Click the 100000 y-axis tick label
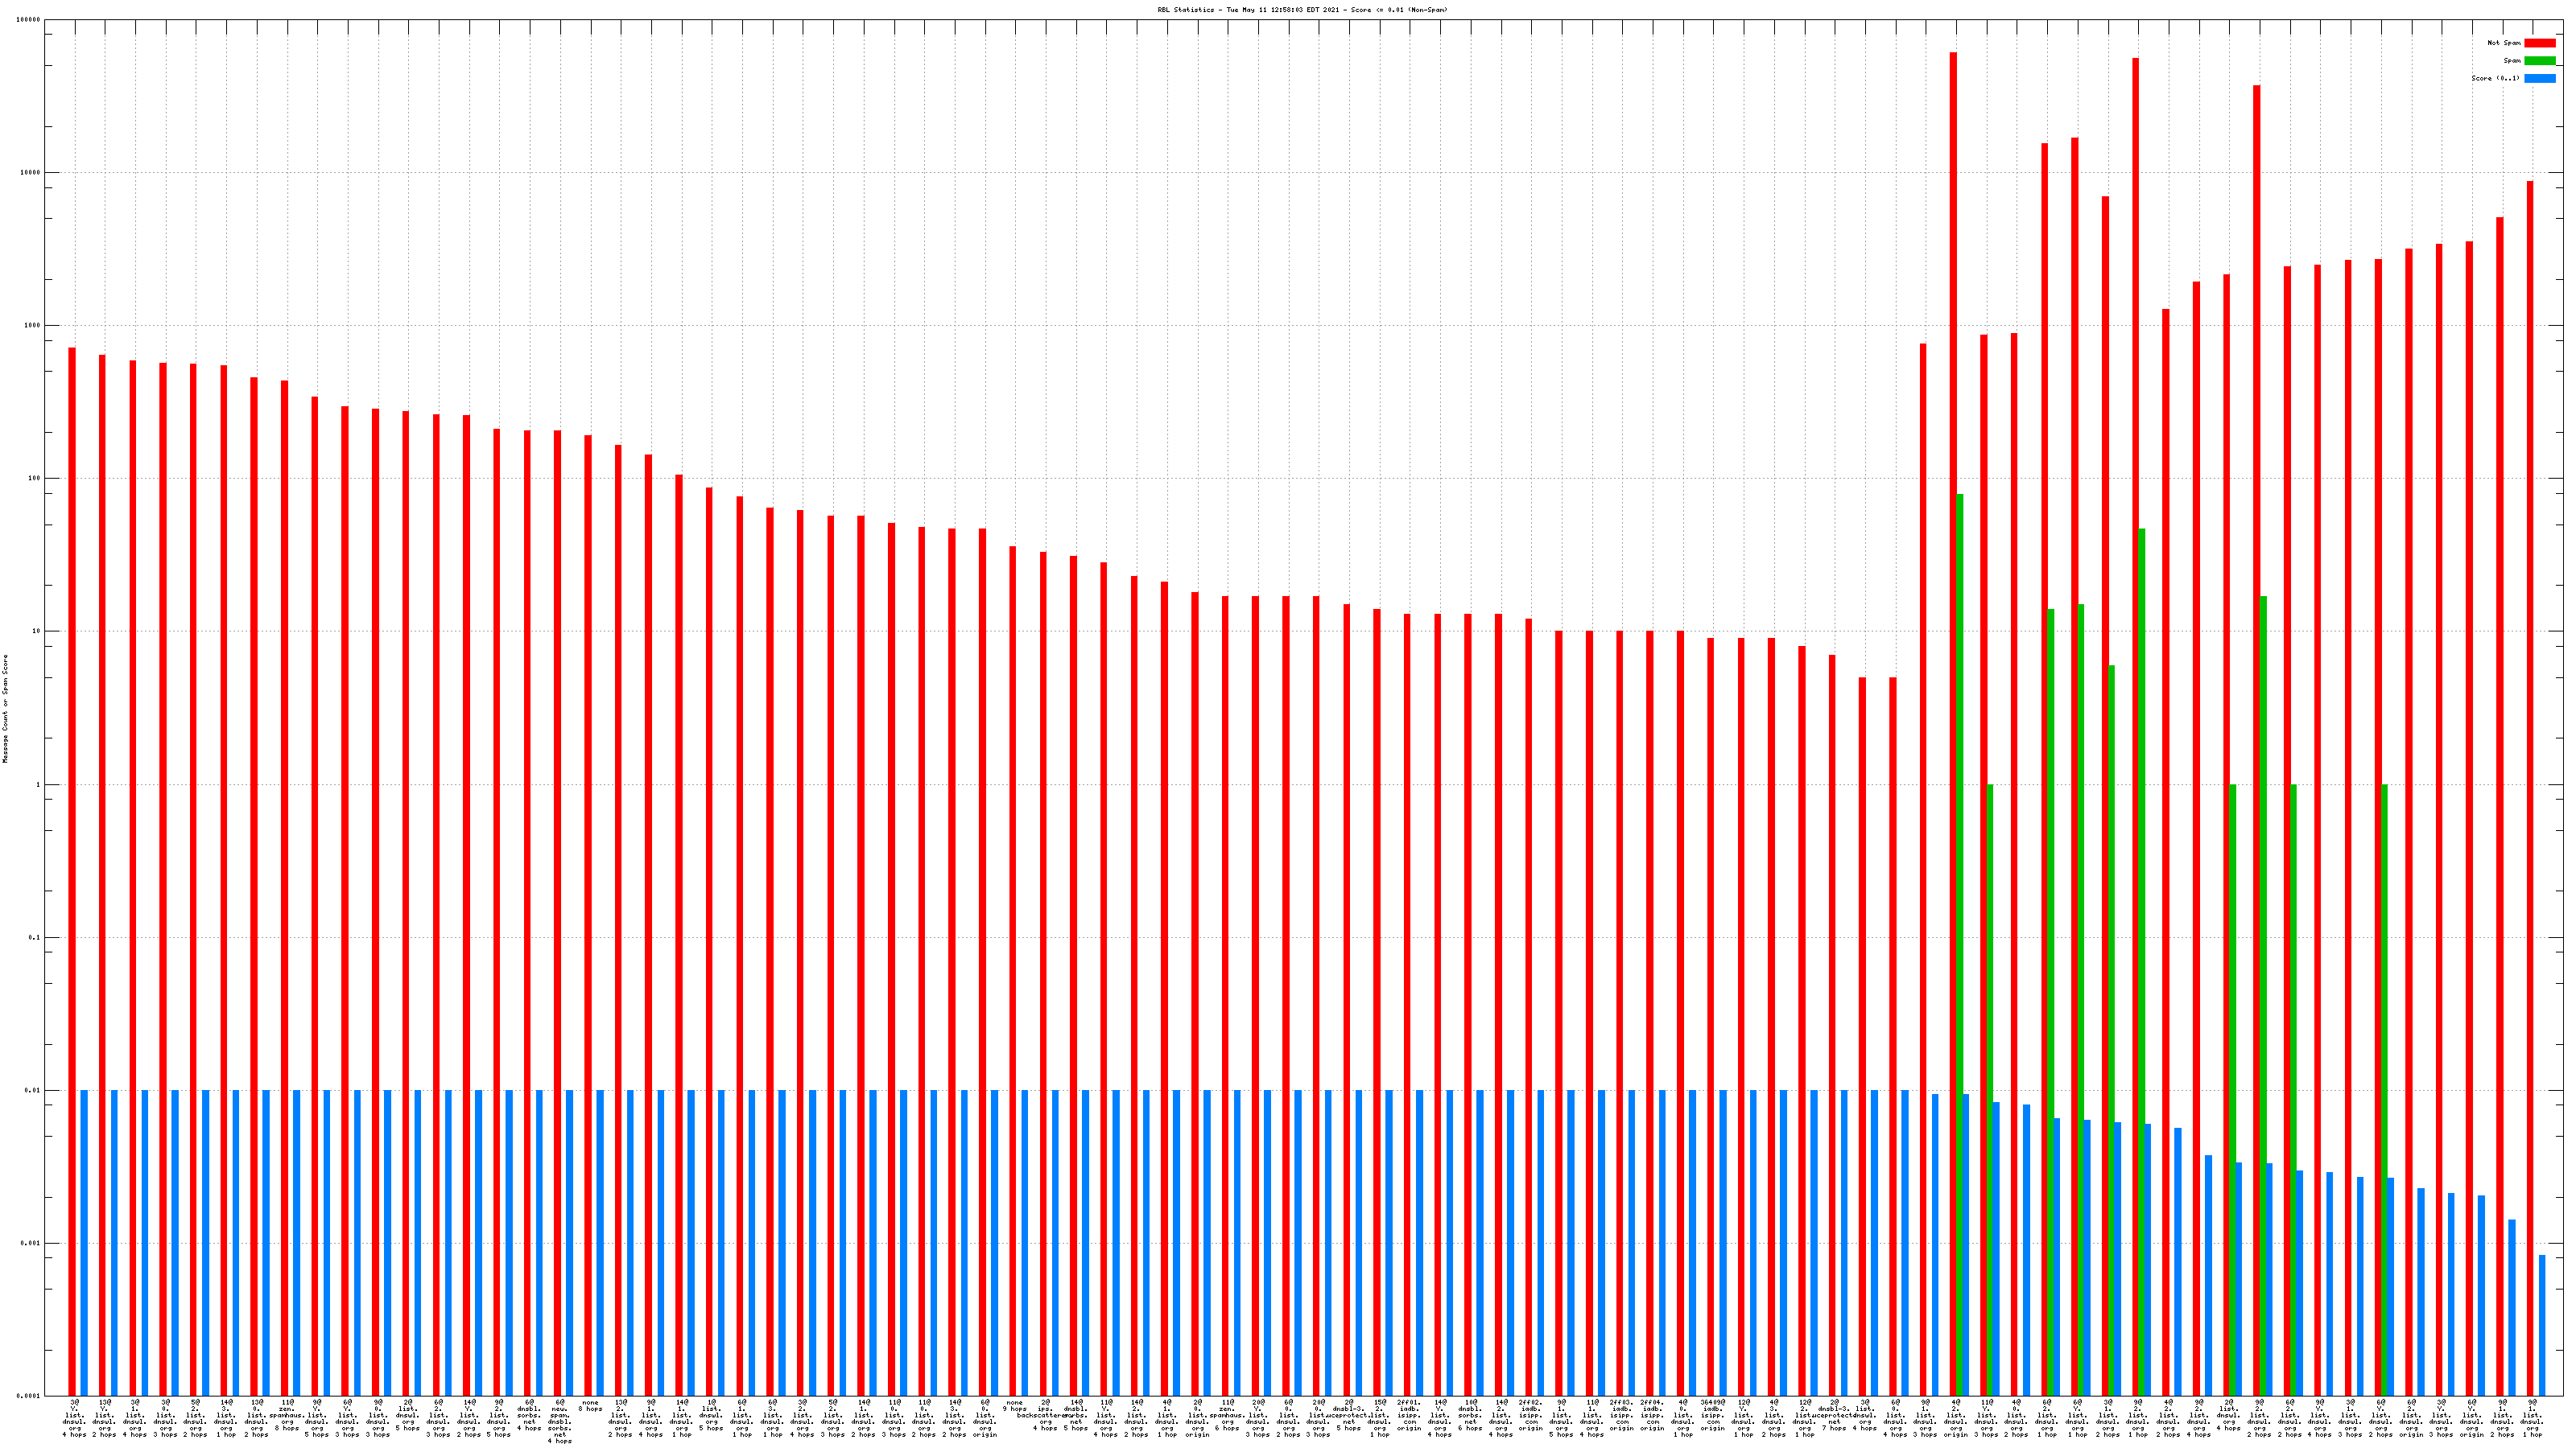 [29, 20]
